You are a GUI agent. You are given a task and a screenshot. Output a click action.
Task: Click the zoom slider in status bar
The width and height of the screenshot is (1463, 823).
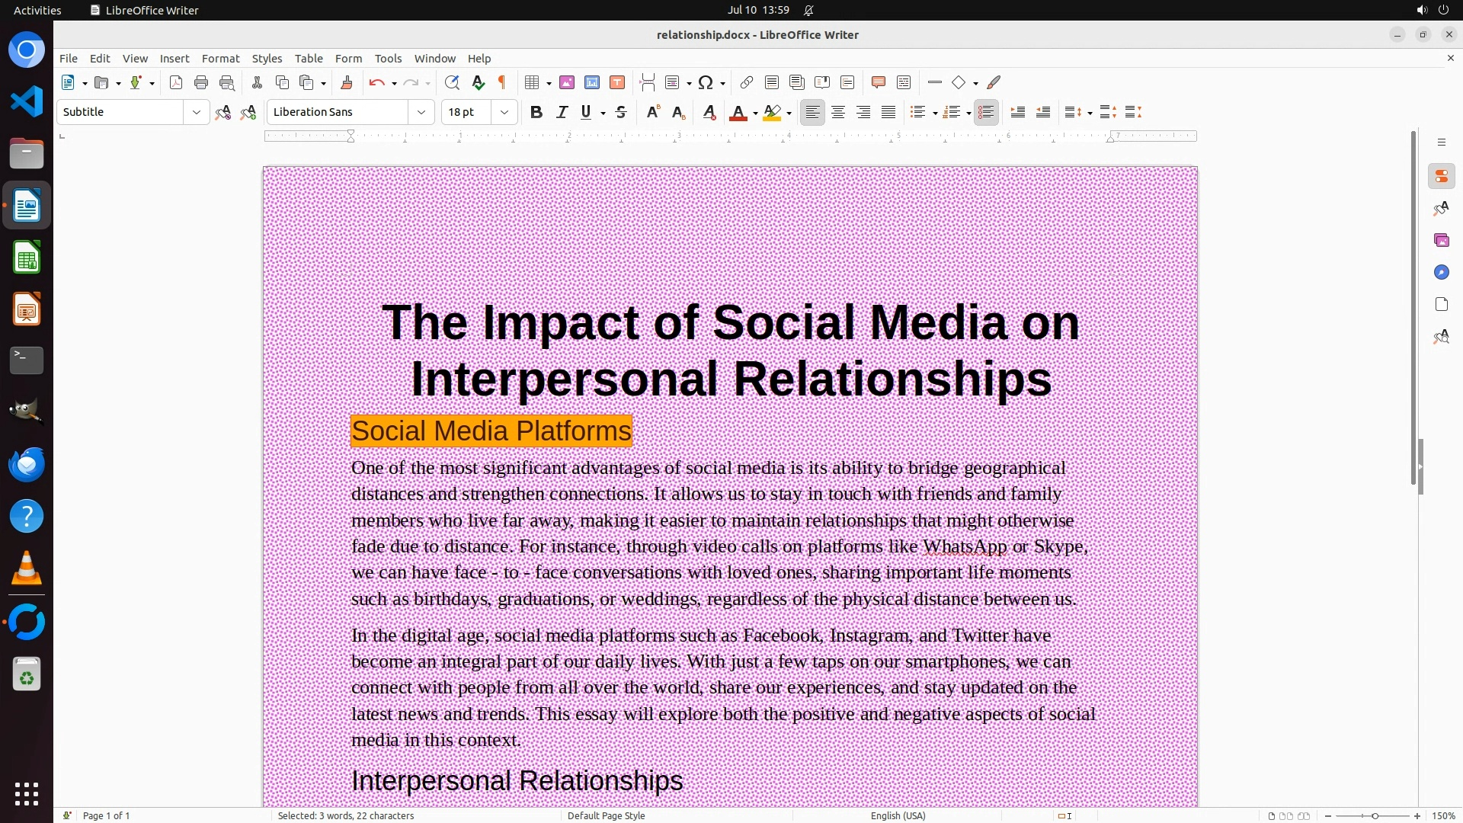1374,815
